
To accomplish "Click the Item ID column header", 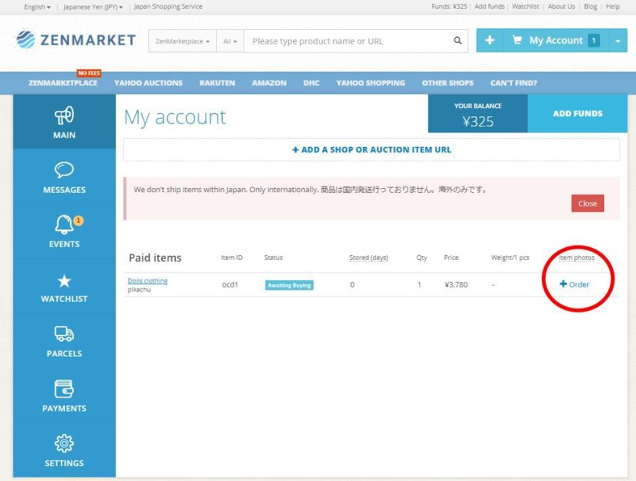I will (232, 258).
